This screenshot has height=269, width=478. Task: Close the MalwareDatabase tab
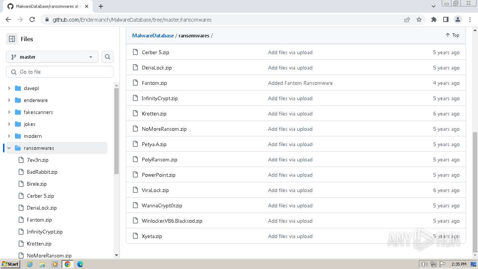point(87,6)
